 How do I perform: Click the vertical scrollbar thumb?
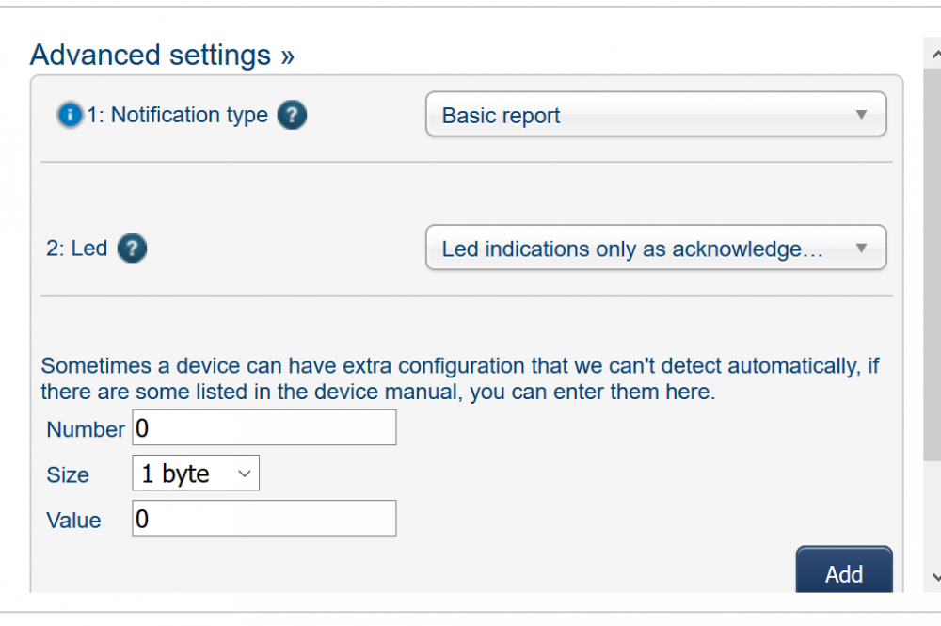click(933, 264)
